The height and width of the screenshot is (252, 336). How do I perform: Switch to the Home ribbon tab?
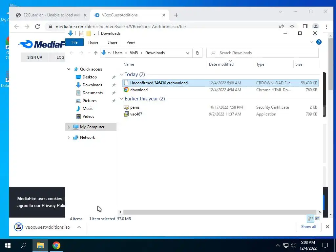(93, 42)
